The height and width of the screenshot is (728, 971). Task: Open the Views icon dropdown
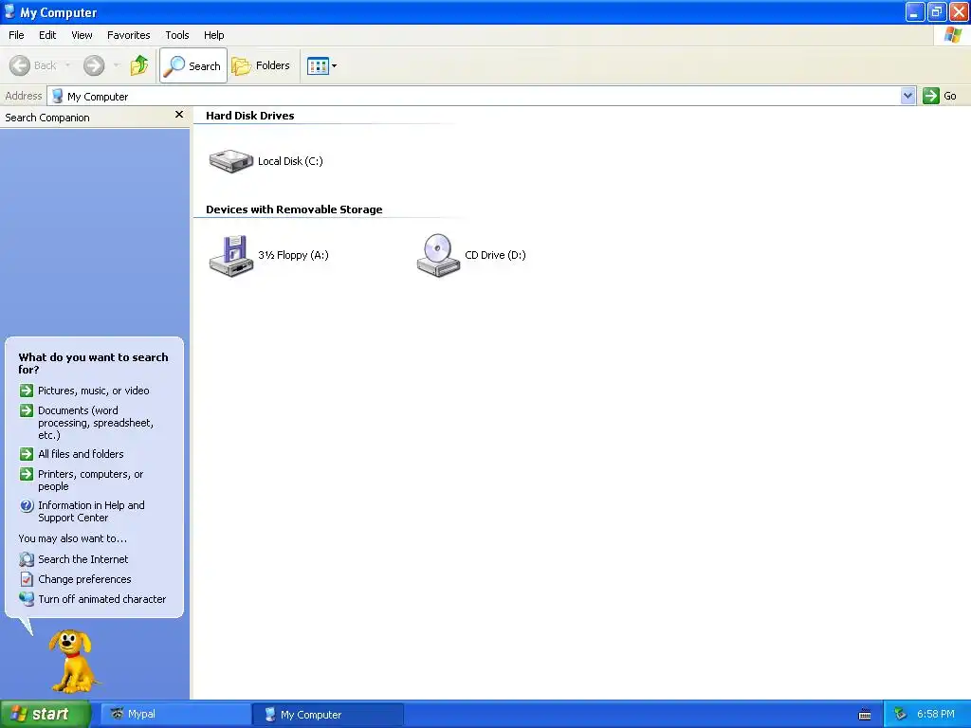(x=322, y=65)
